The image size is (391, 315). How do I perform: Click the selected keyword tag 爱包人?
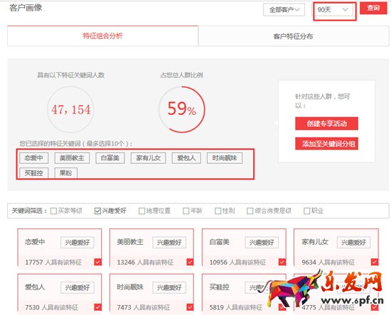click(186, 158)
